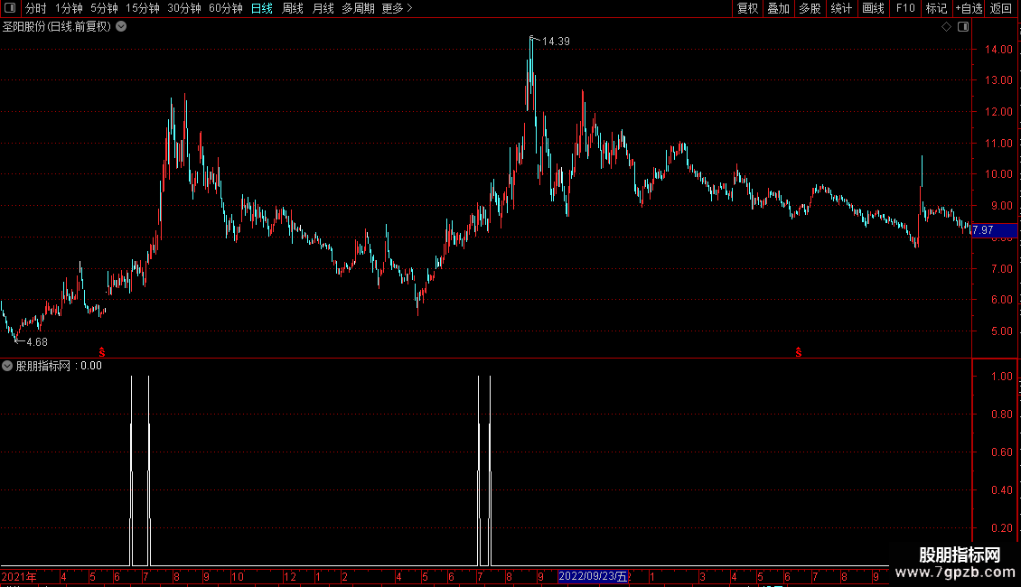Image resolution: width=1021 pixels, height=587 pixels.
Task: Click the 复权 button
Action: 747,8
